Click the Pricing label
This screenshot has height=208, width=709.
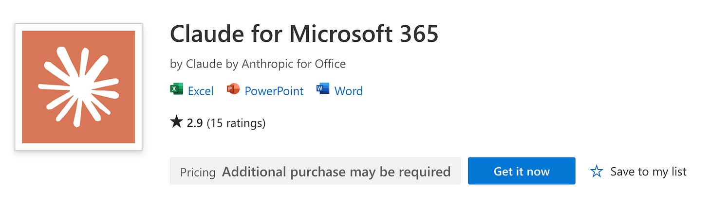(198, 172)
